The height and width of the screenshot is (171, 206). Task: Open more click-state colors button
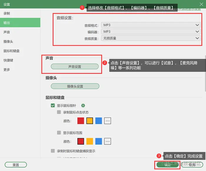pos(108,121)
